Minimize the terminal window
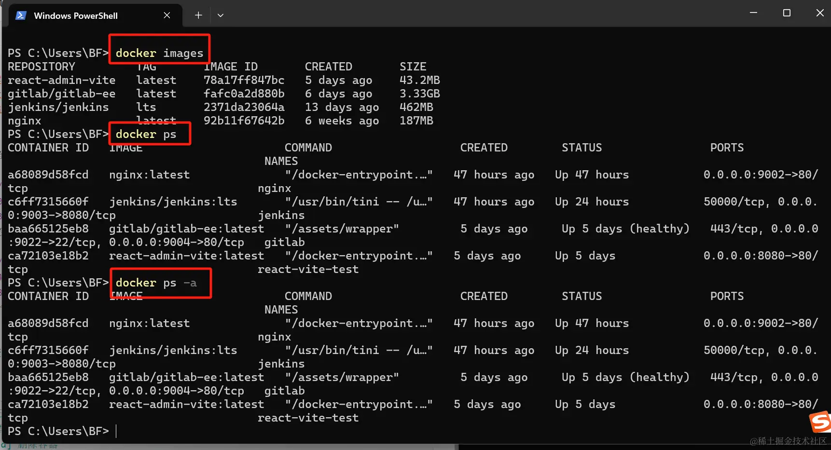Viewport: 831px width, 450px height. (753, 13)
